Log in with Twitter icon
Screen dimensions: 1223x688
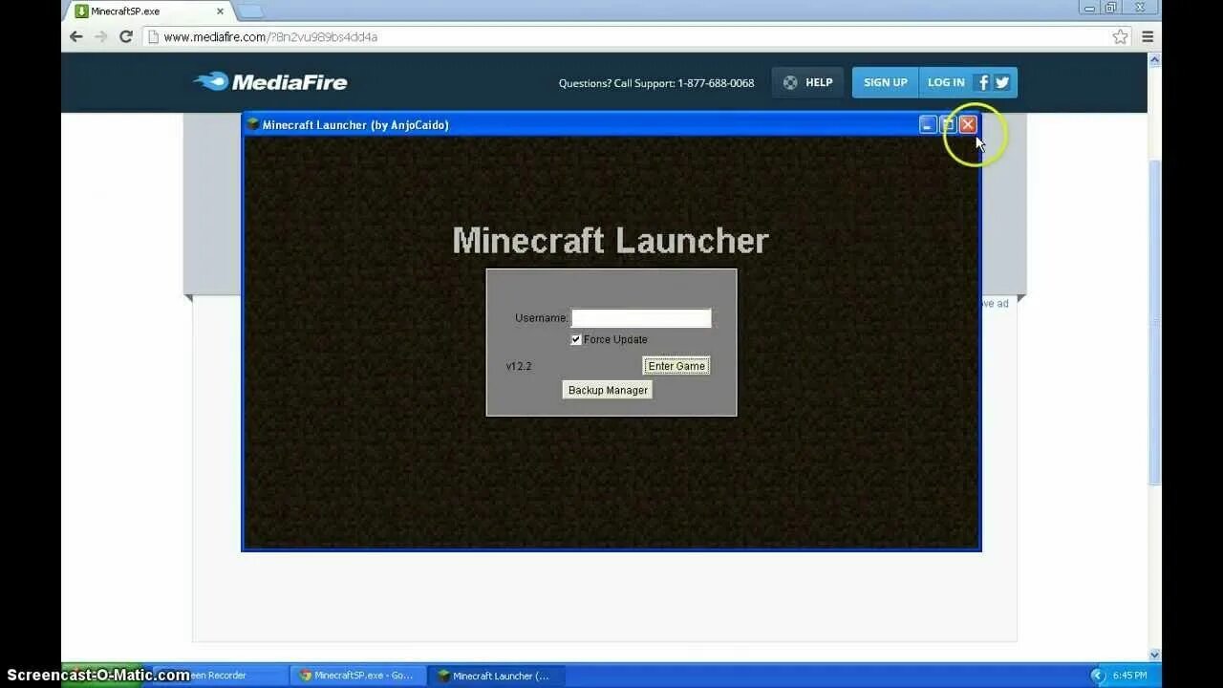1002,82
